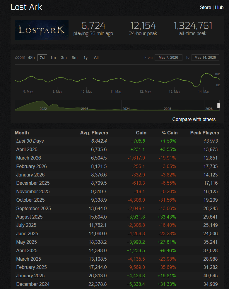Click the navigator range handle near 2026
This screenshot has height=289, width=229.
coord(218,105)
